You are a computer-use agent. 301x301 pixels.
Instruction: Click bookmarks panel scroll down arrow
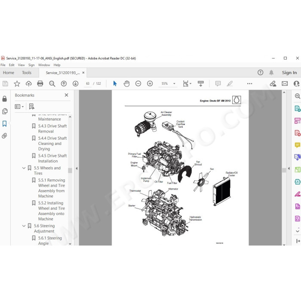70,244
